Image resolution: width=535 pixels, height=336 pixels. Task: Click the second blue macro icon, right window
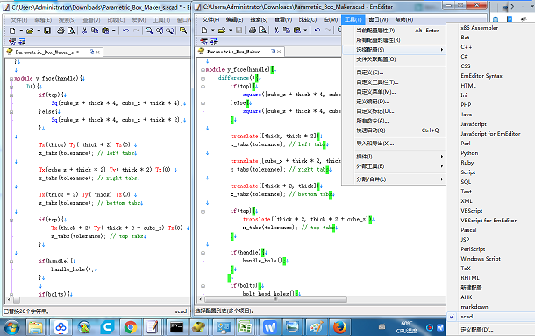214,41
